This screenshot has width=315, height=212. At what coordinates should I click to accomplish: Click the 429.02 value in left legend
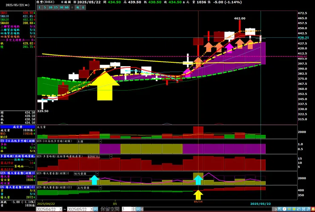point(28,43)
